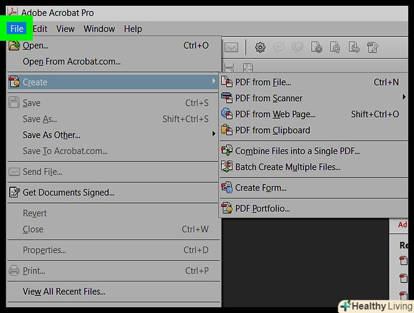The height and width of the screenshot is (313, 414).
Task: Click the Print printer icon
Action: pos(14,270)
